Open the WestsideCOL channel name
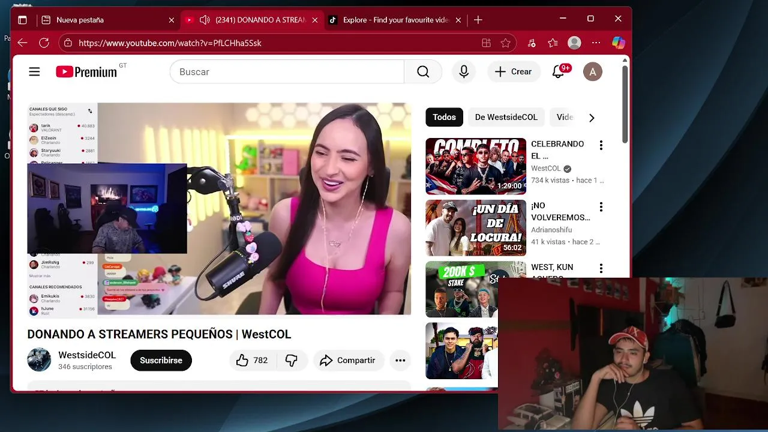The width and height of the screenshot is (768, 432). click(x=87, y=355)
